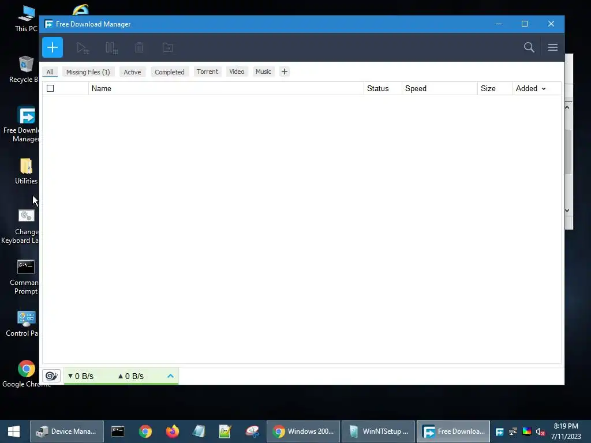
Task: Select the Control Panel desktop icon
Action: point(22,324)
